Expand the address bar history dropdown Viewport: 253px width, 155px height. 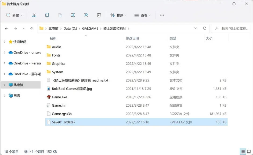pos(195,28)
